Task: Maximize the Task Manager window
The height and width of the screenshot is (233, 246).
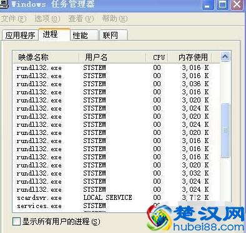Action: click(x=222, y=4)
